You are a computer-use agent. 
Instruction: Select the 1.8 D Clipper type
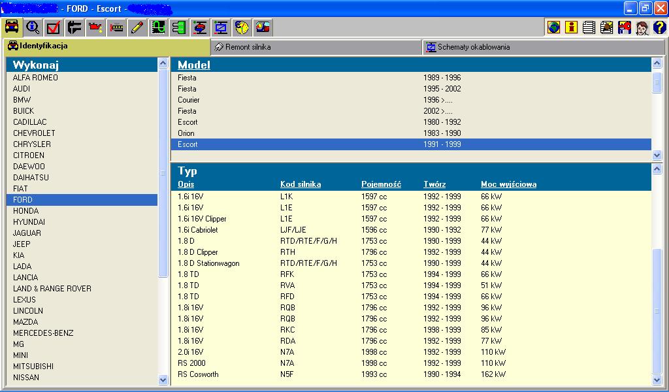[411, 252]
